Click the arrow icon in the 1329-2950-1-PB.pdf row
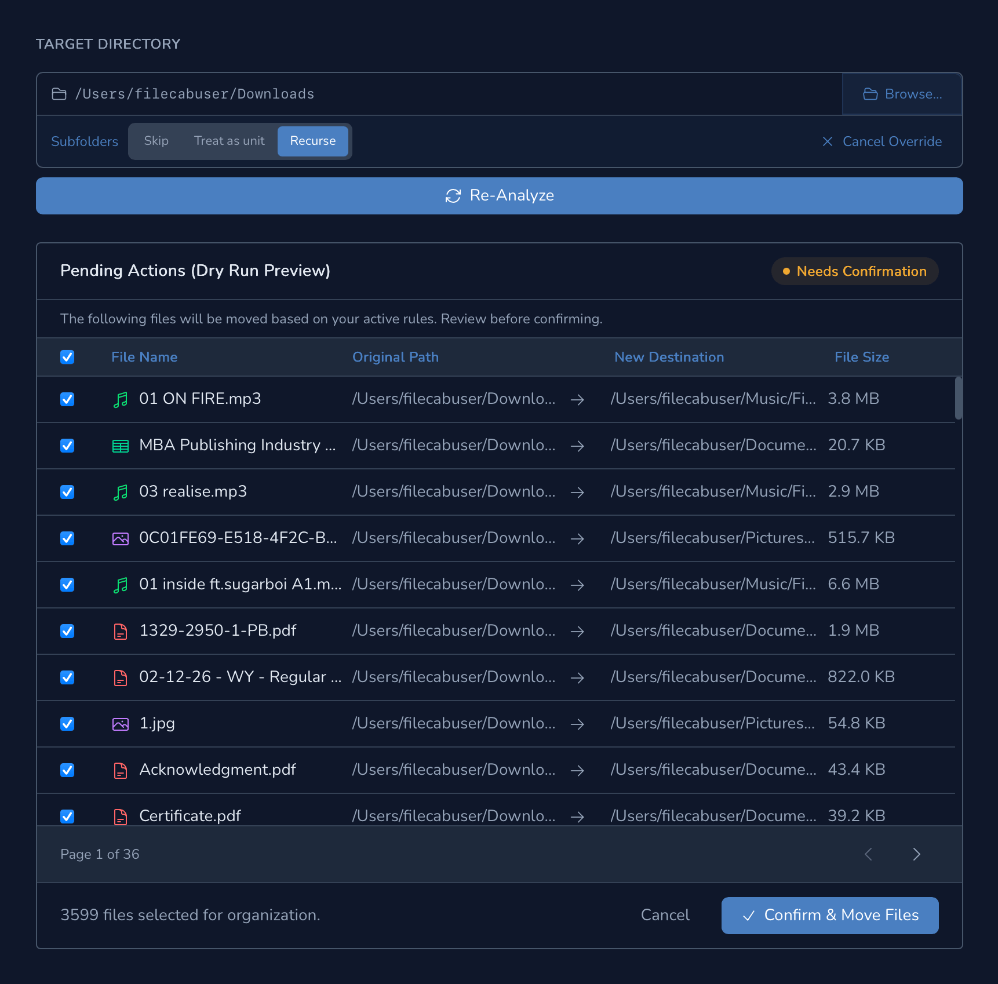998x984 pixels. pyautogui.click(x=577, y=632)
